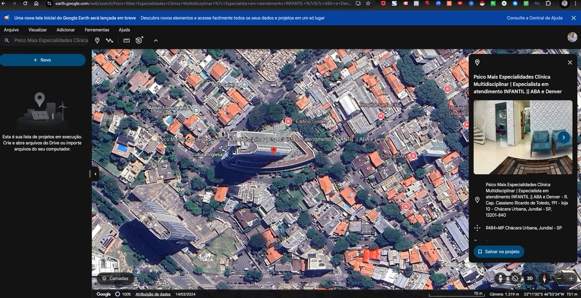Open the Camadas layers panel
This screenshot has height=298, width=581.
coord(115,279)
